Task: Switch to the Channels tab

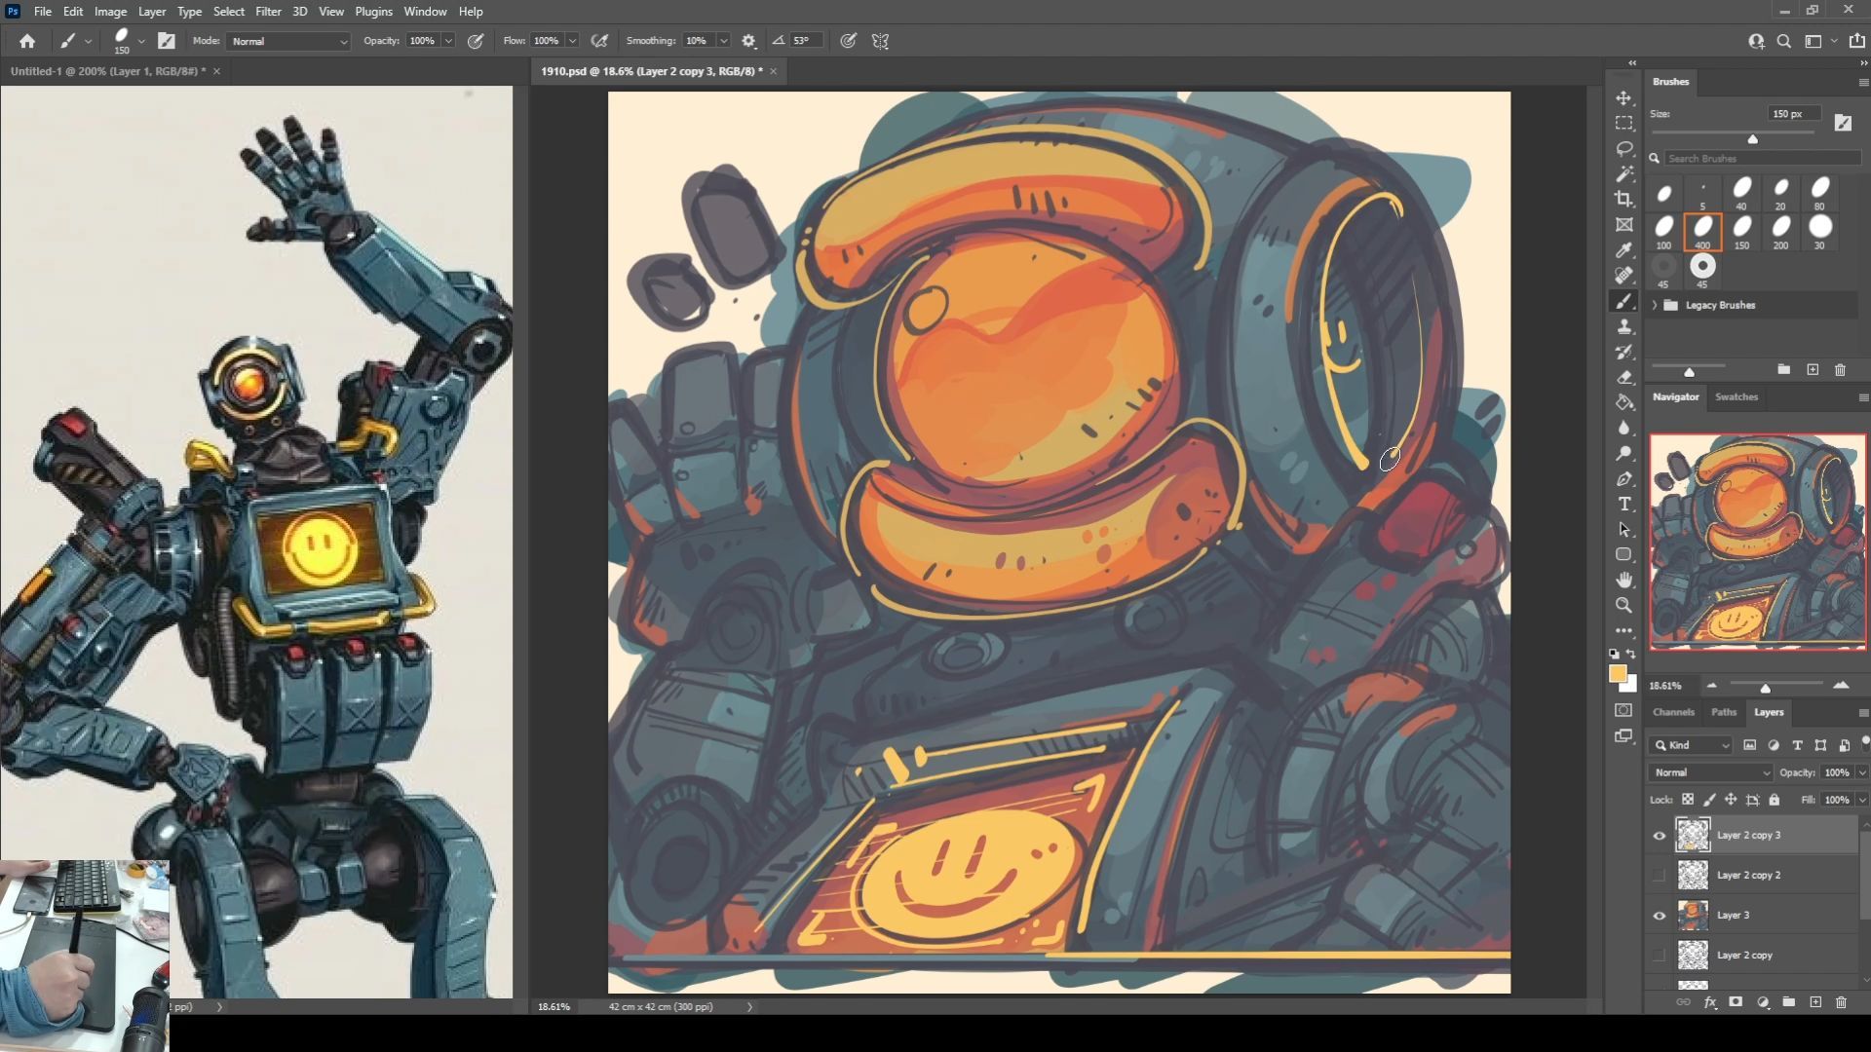Action: [1673, 712]
